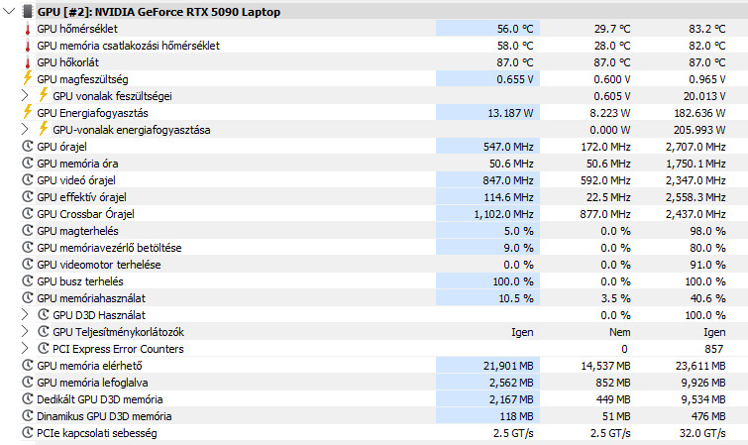748x445 pixels.
Task: Click the 13.187 W power value
Action: 510,113
